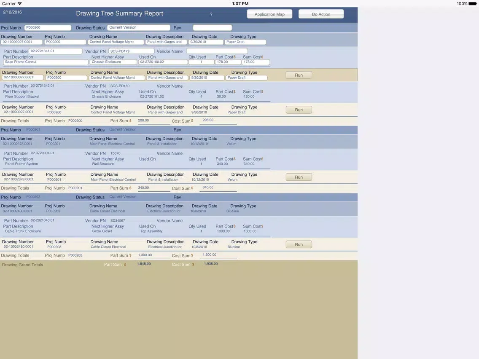Click the Wi-Fi icon in status bar
This screenshot has width=479, height=359.
20,3
